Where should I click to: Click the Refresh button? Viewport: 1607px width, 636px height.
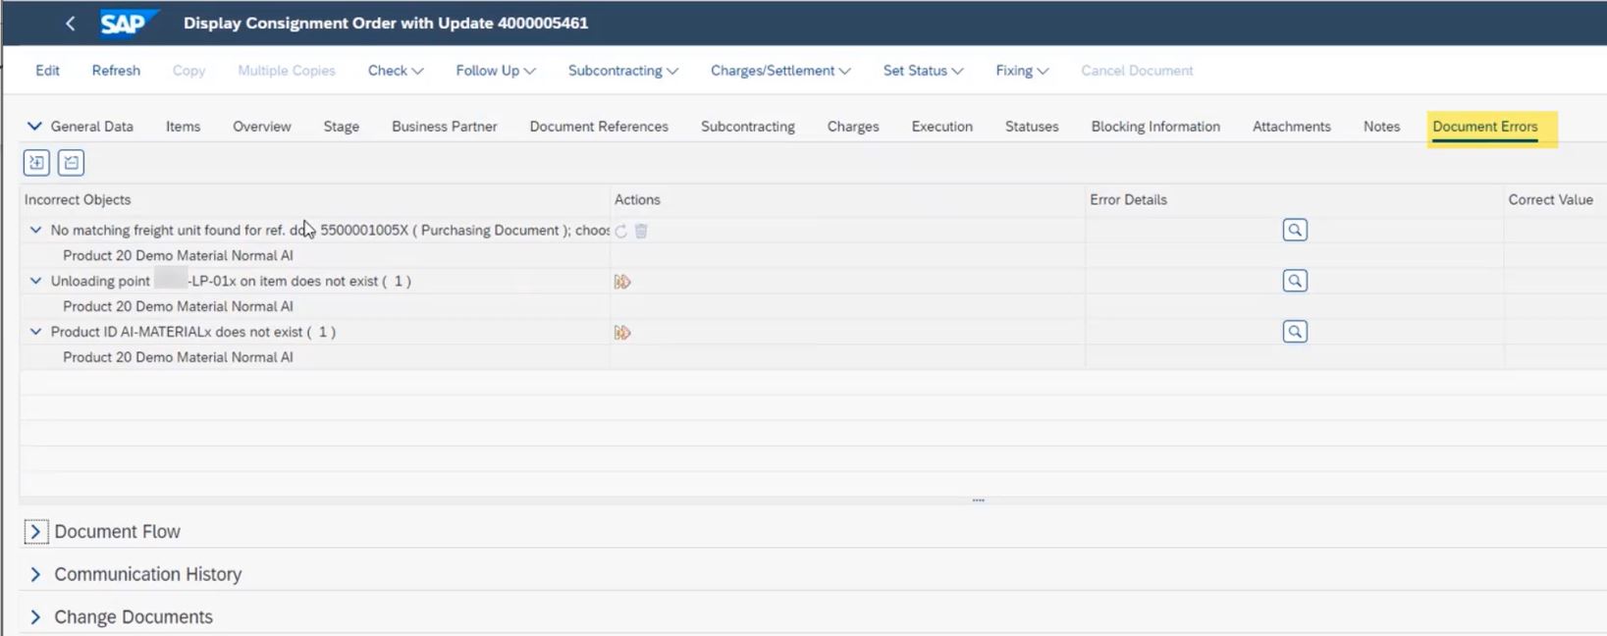(x=116, y=71)
